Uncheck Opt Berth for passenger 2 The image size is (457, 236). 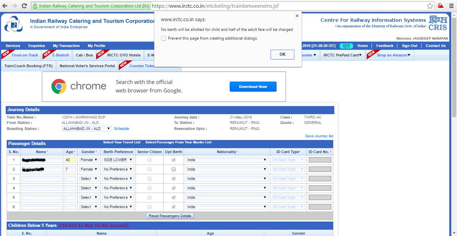pos(174,169)
